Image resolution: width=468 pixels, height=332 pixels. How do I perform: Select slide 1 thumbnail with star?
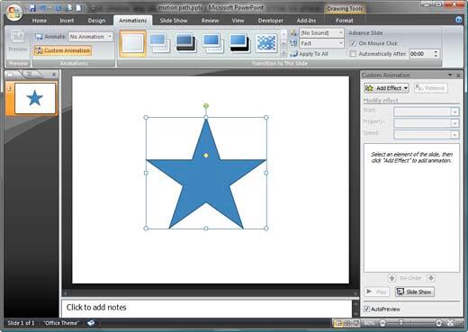click(x=35, y=98)
